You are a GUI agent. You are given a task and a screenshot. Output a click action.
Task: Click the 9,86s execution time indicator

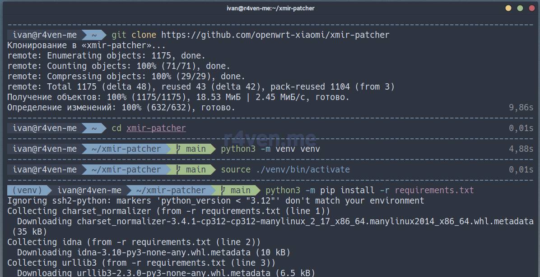tap(521, 108)
